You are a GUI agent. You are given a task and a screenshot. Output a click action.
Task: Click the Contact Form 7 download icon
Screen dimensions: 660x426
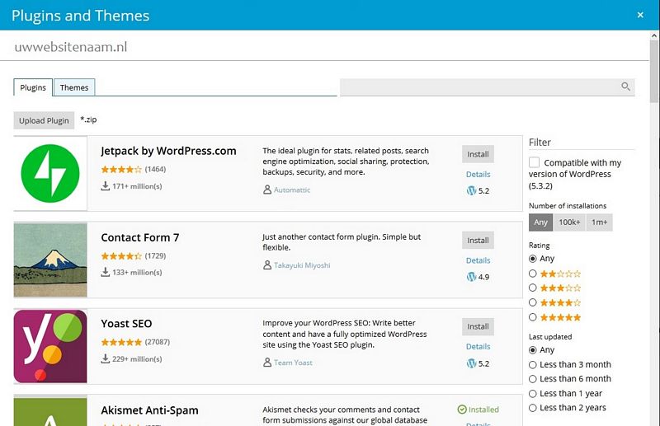click(x=106, y=272)
